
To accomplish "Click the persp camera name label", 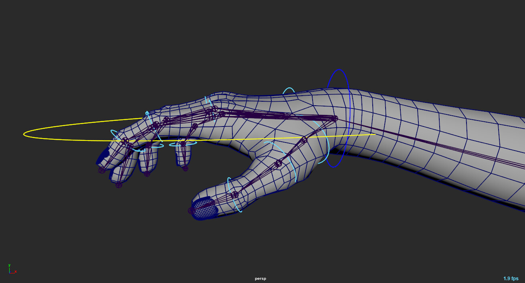I will click(x=260, y=279).
